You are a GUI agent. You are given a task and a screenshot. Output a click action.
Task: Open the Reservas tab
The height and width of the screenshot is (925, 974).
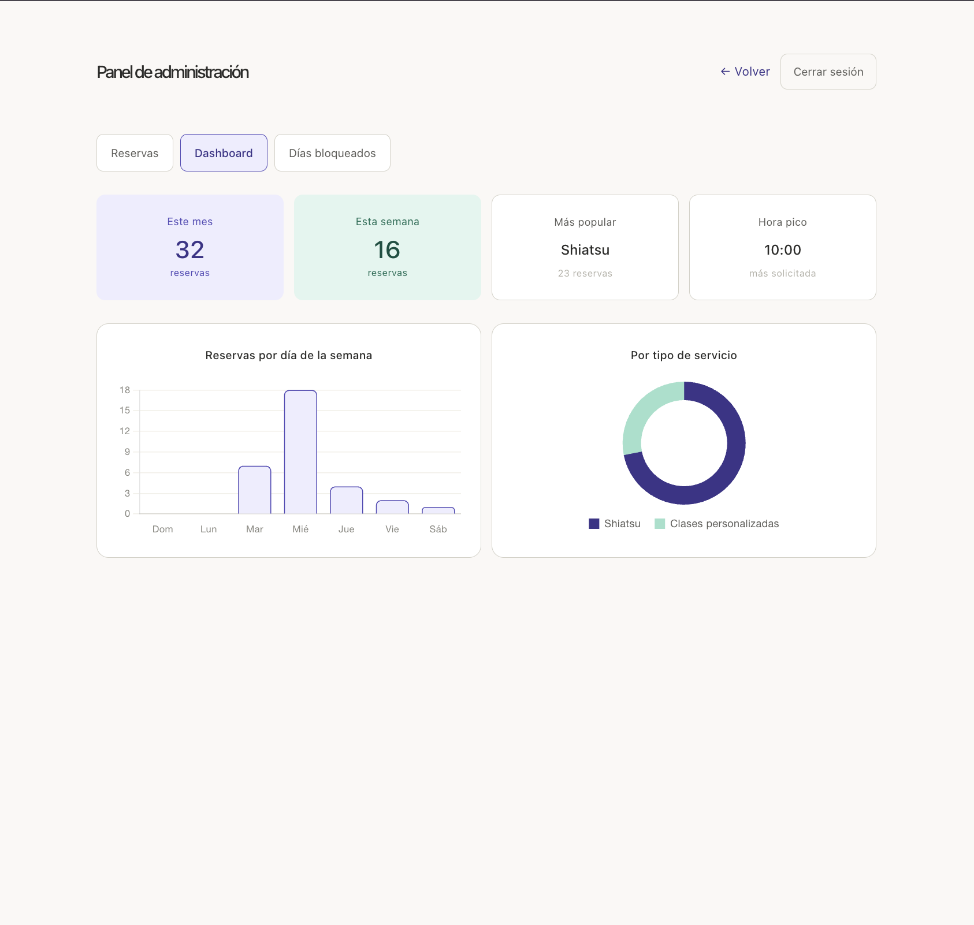[x=135, y=153]
